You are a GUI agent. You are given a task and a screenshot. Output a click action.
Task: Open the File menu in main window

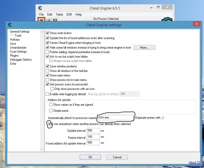[41, 15]
